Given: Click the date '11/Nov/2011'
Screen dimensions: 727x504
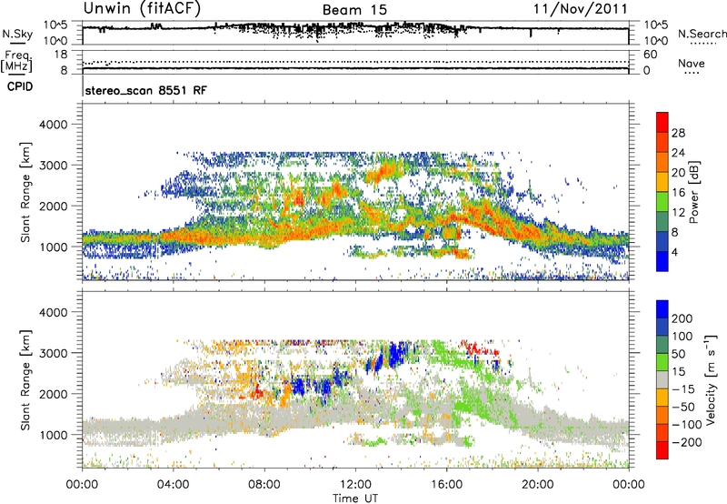Looking at the screenshot, I should [x=580, y=8].
